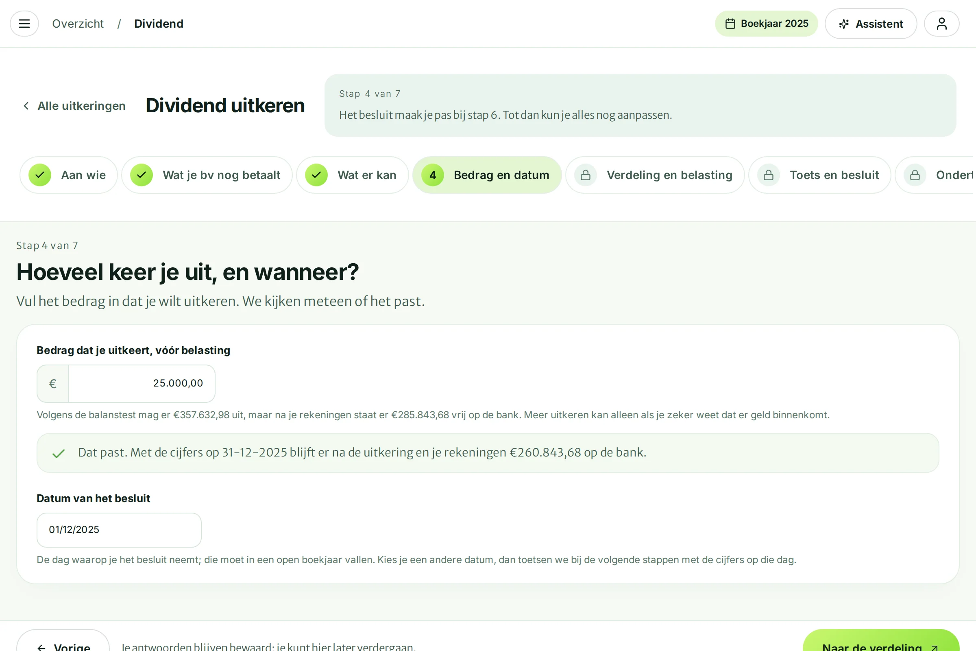Focus the 25.000,00 amount input field

tap(142, 383)
